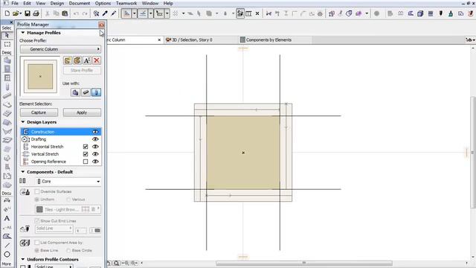This screenshot has height=268, width=476.
Task: Open the Choose Profile Generic Column dropdown
Action: [60, 49]
